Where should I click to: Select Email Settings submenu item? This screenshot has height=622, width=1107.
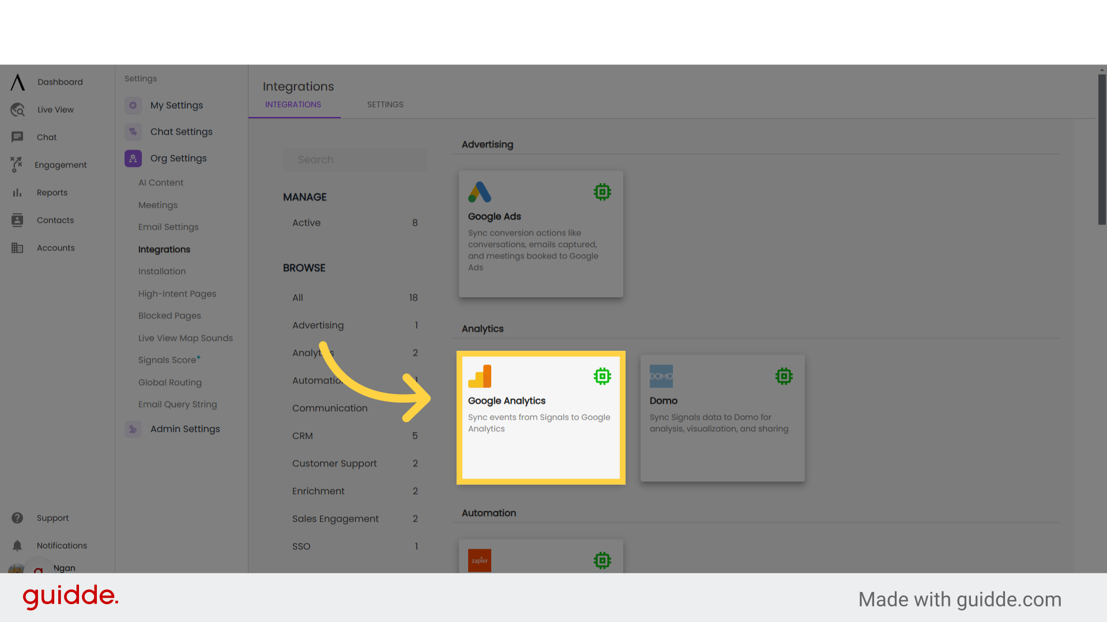click(168, 227)
